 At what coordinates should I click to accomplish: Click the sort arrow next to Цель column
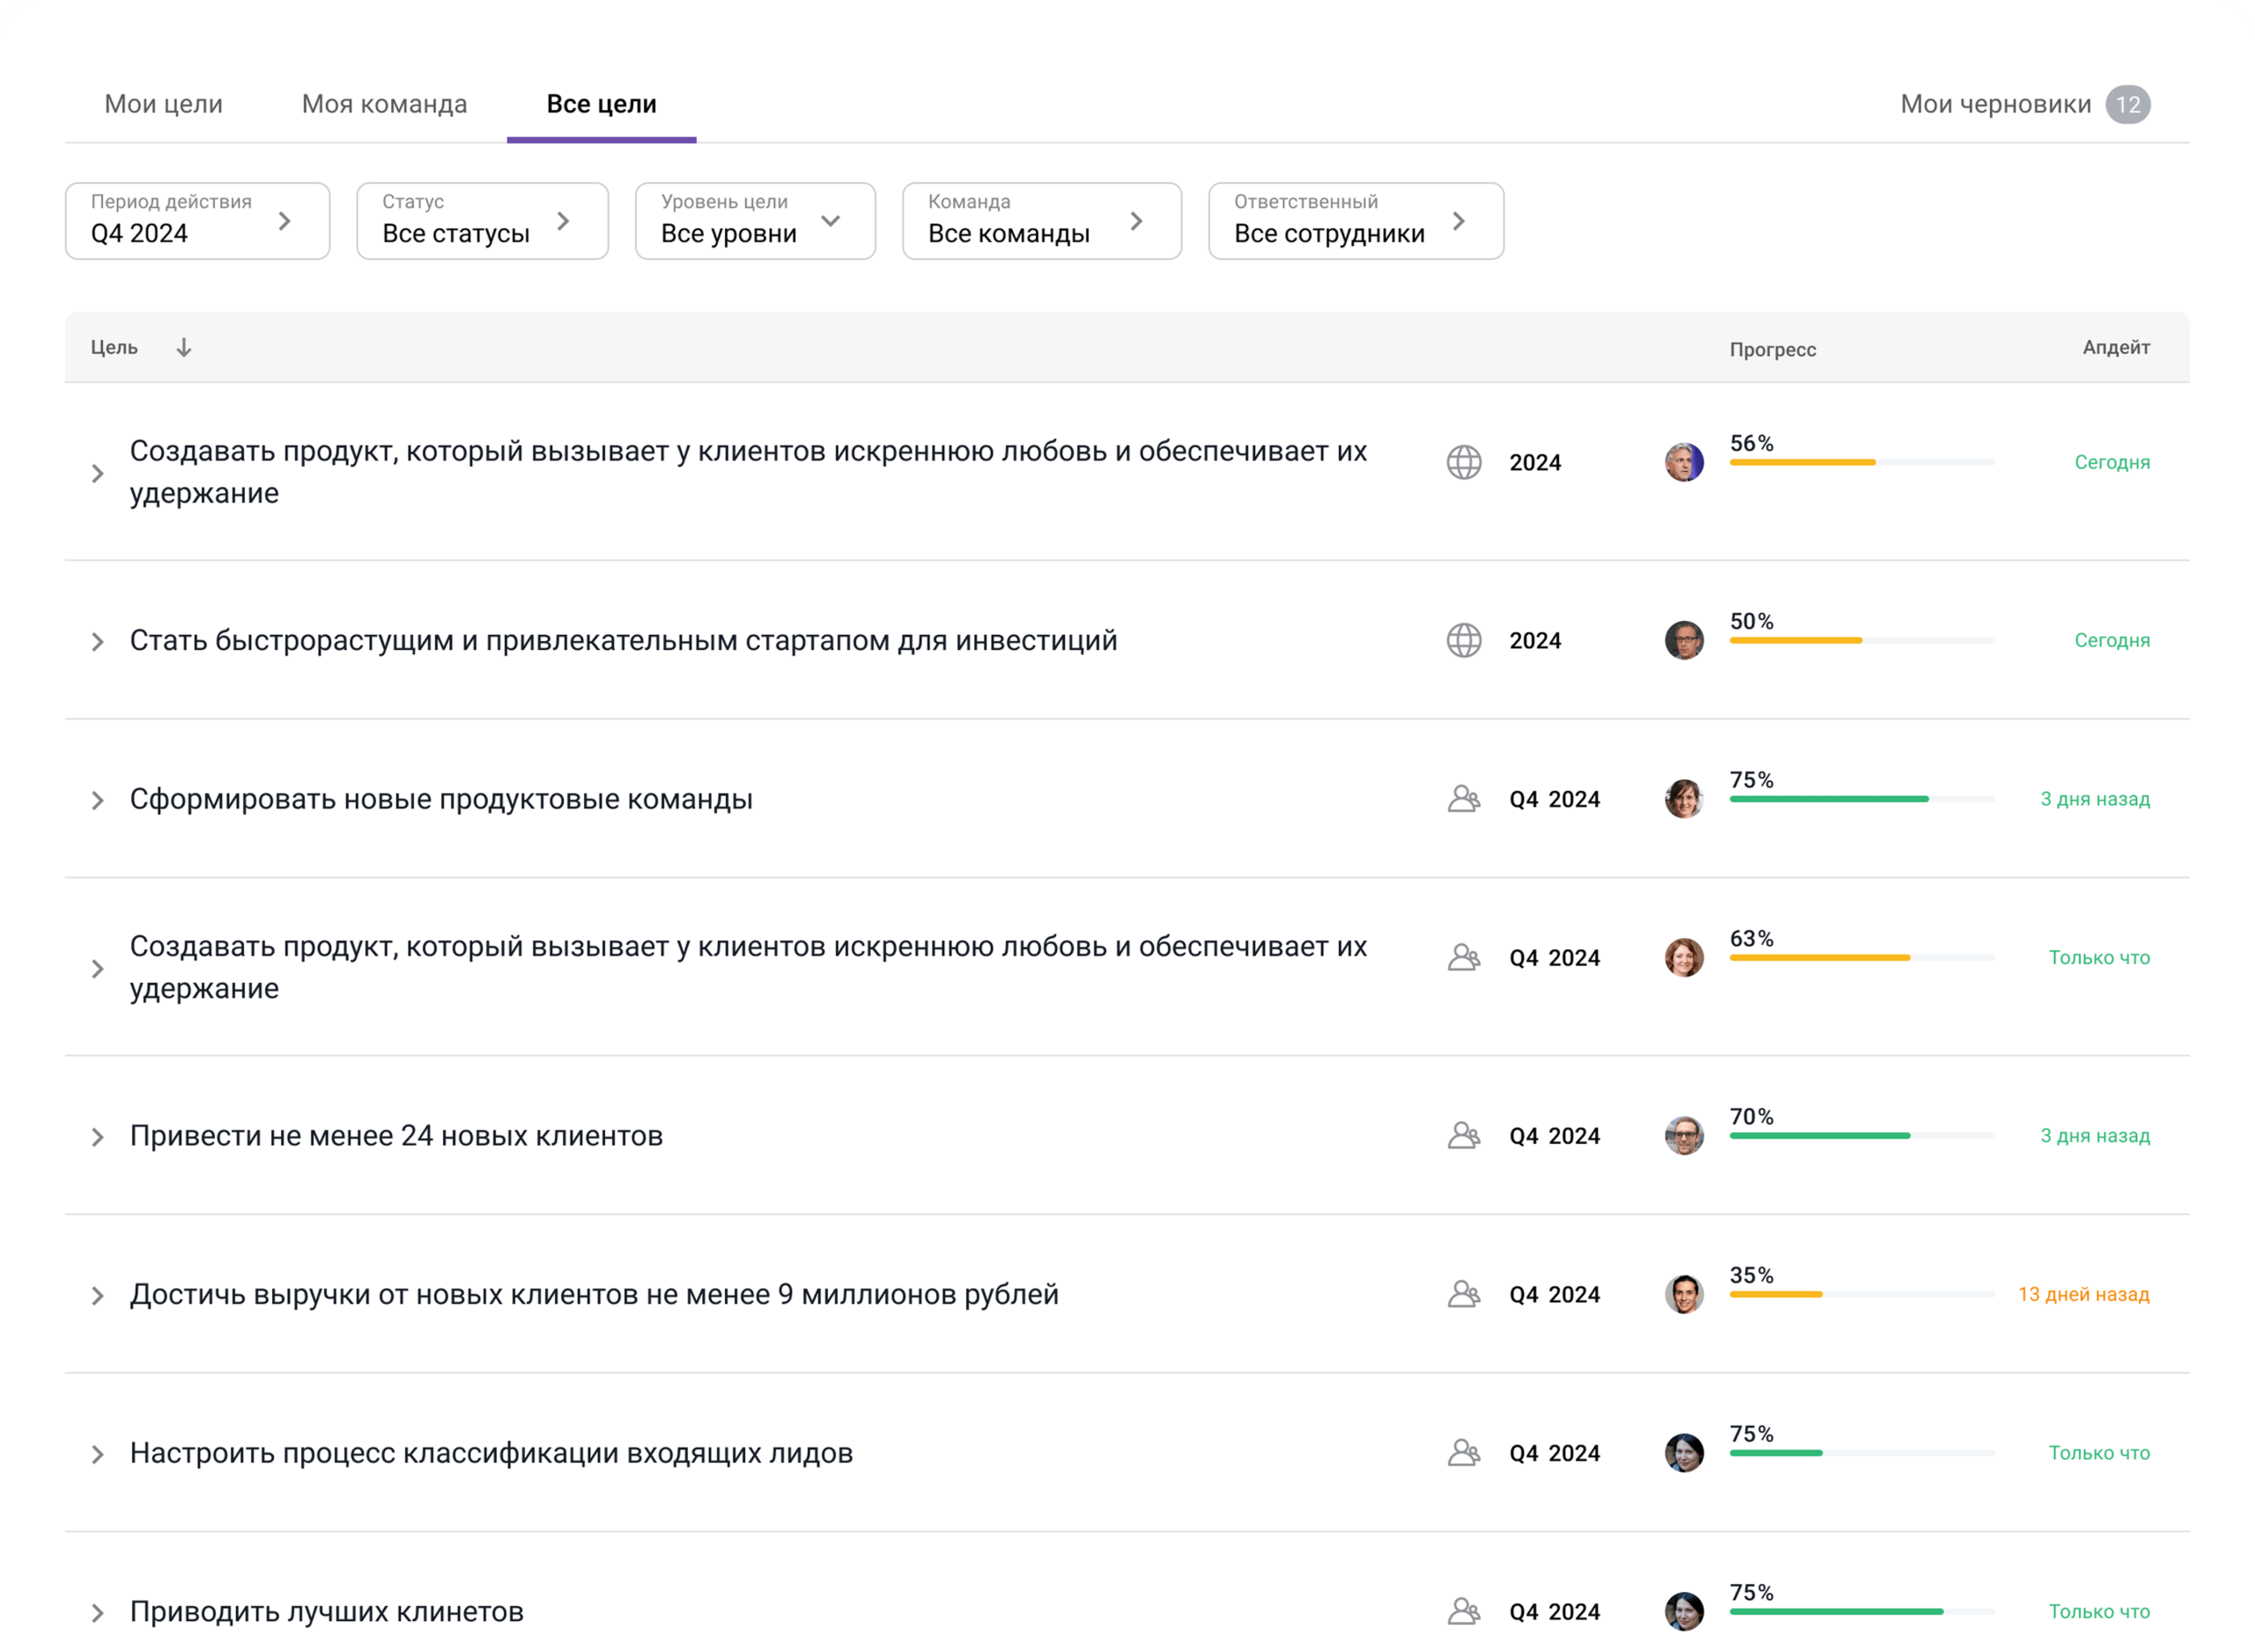pyautogui.click(x=184, y=347)
